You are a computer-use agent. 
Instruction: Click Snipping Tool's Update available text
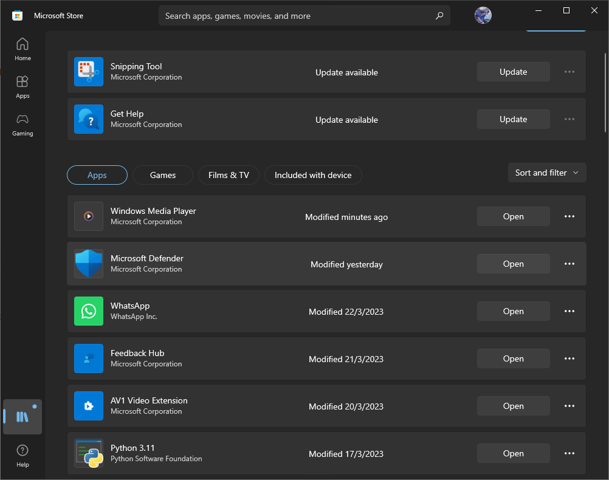346,73
